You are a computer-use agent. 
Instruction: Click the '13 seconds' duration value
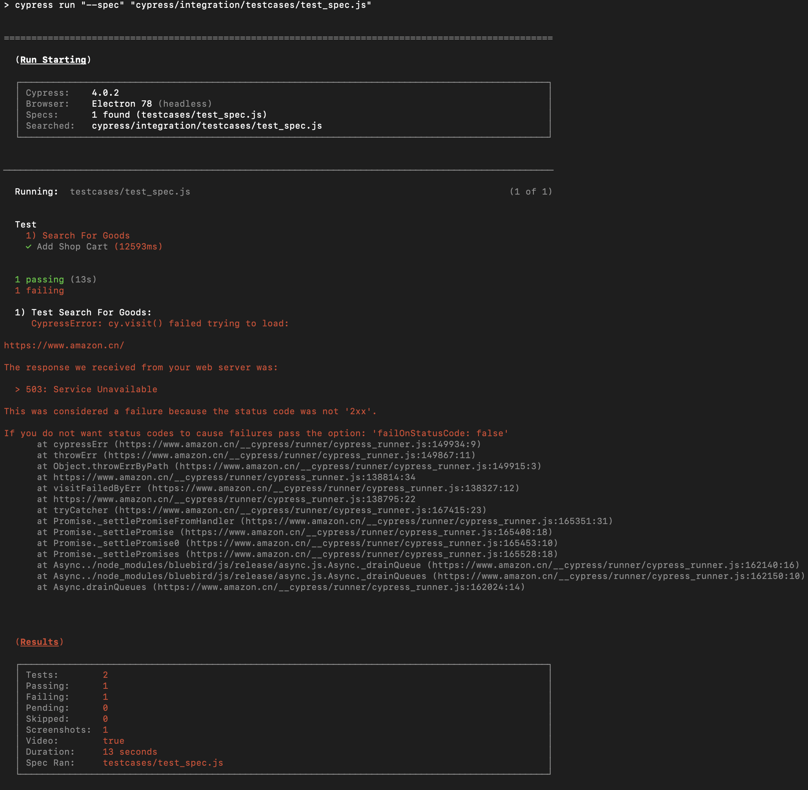130,752
